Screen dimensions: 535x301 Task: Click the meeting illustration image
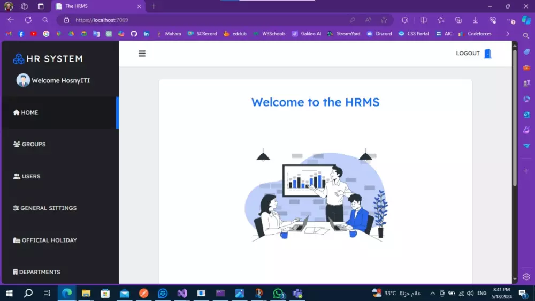[316, 195]
